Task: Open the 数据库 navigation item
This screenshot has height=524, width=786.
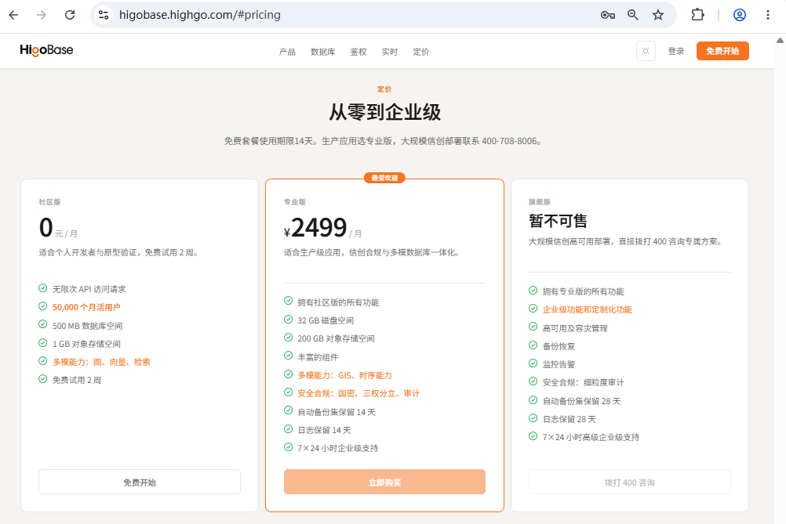Action: pos(323,52)
